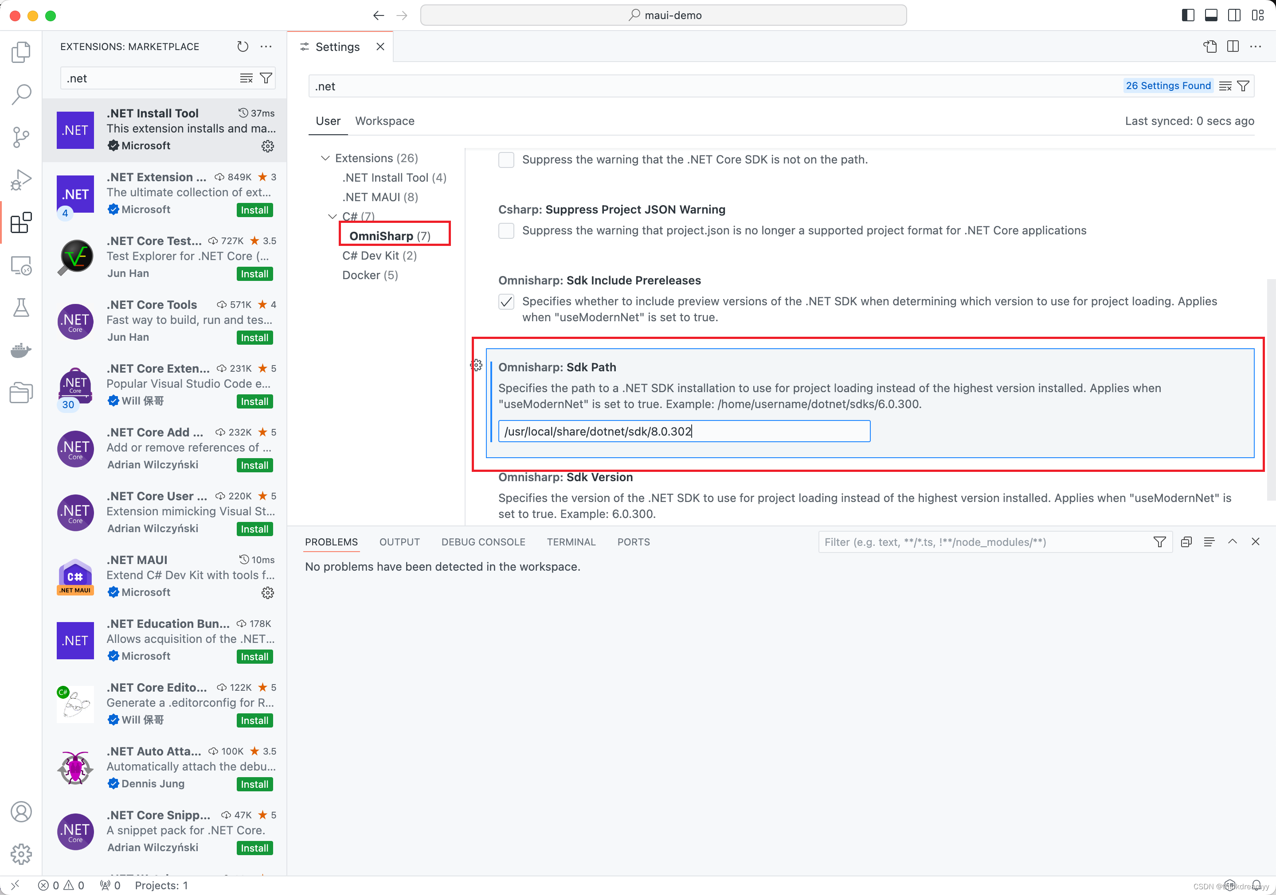Manage .NET MAUI extension gear icon
The image size is (1276, 895).
(x=268, y=593)
